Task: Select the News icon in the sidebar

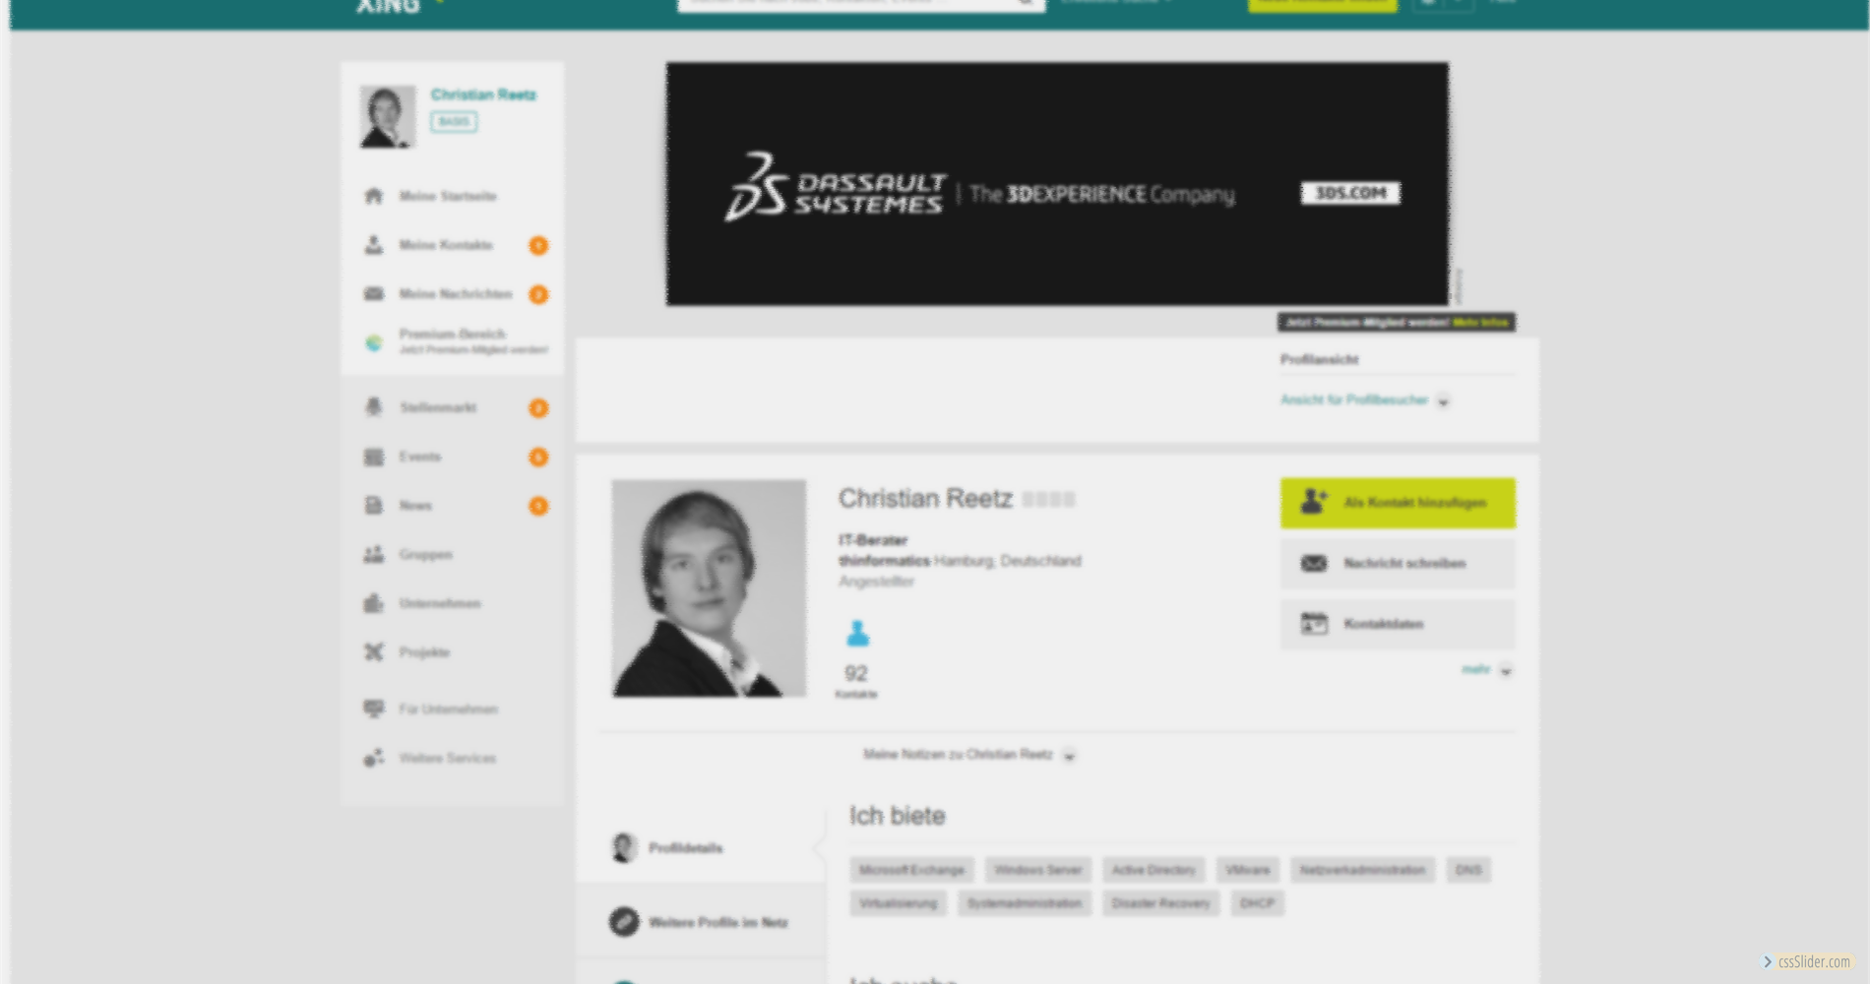Action: (x=374, y=506)
